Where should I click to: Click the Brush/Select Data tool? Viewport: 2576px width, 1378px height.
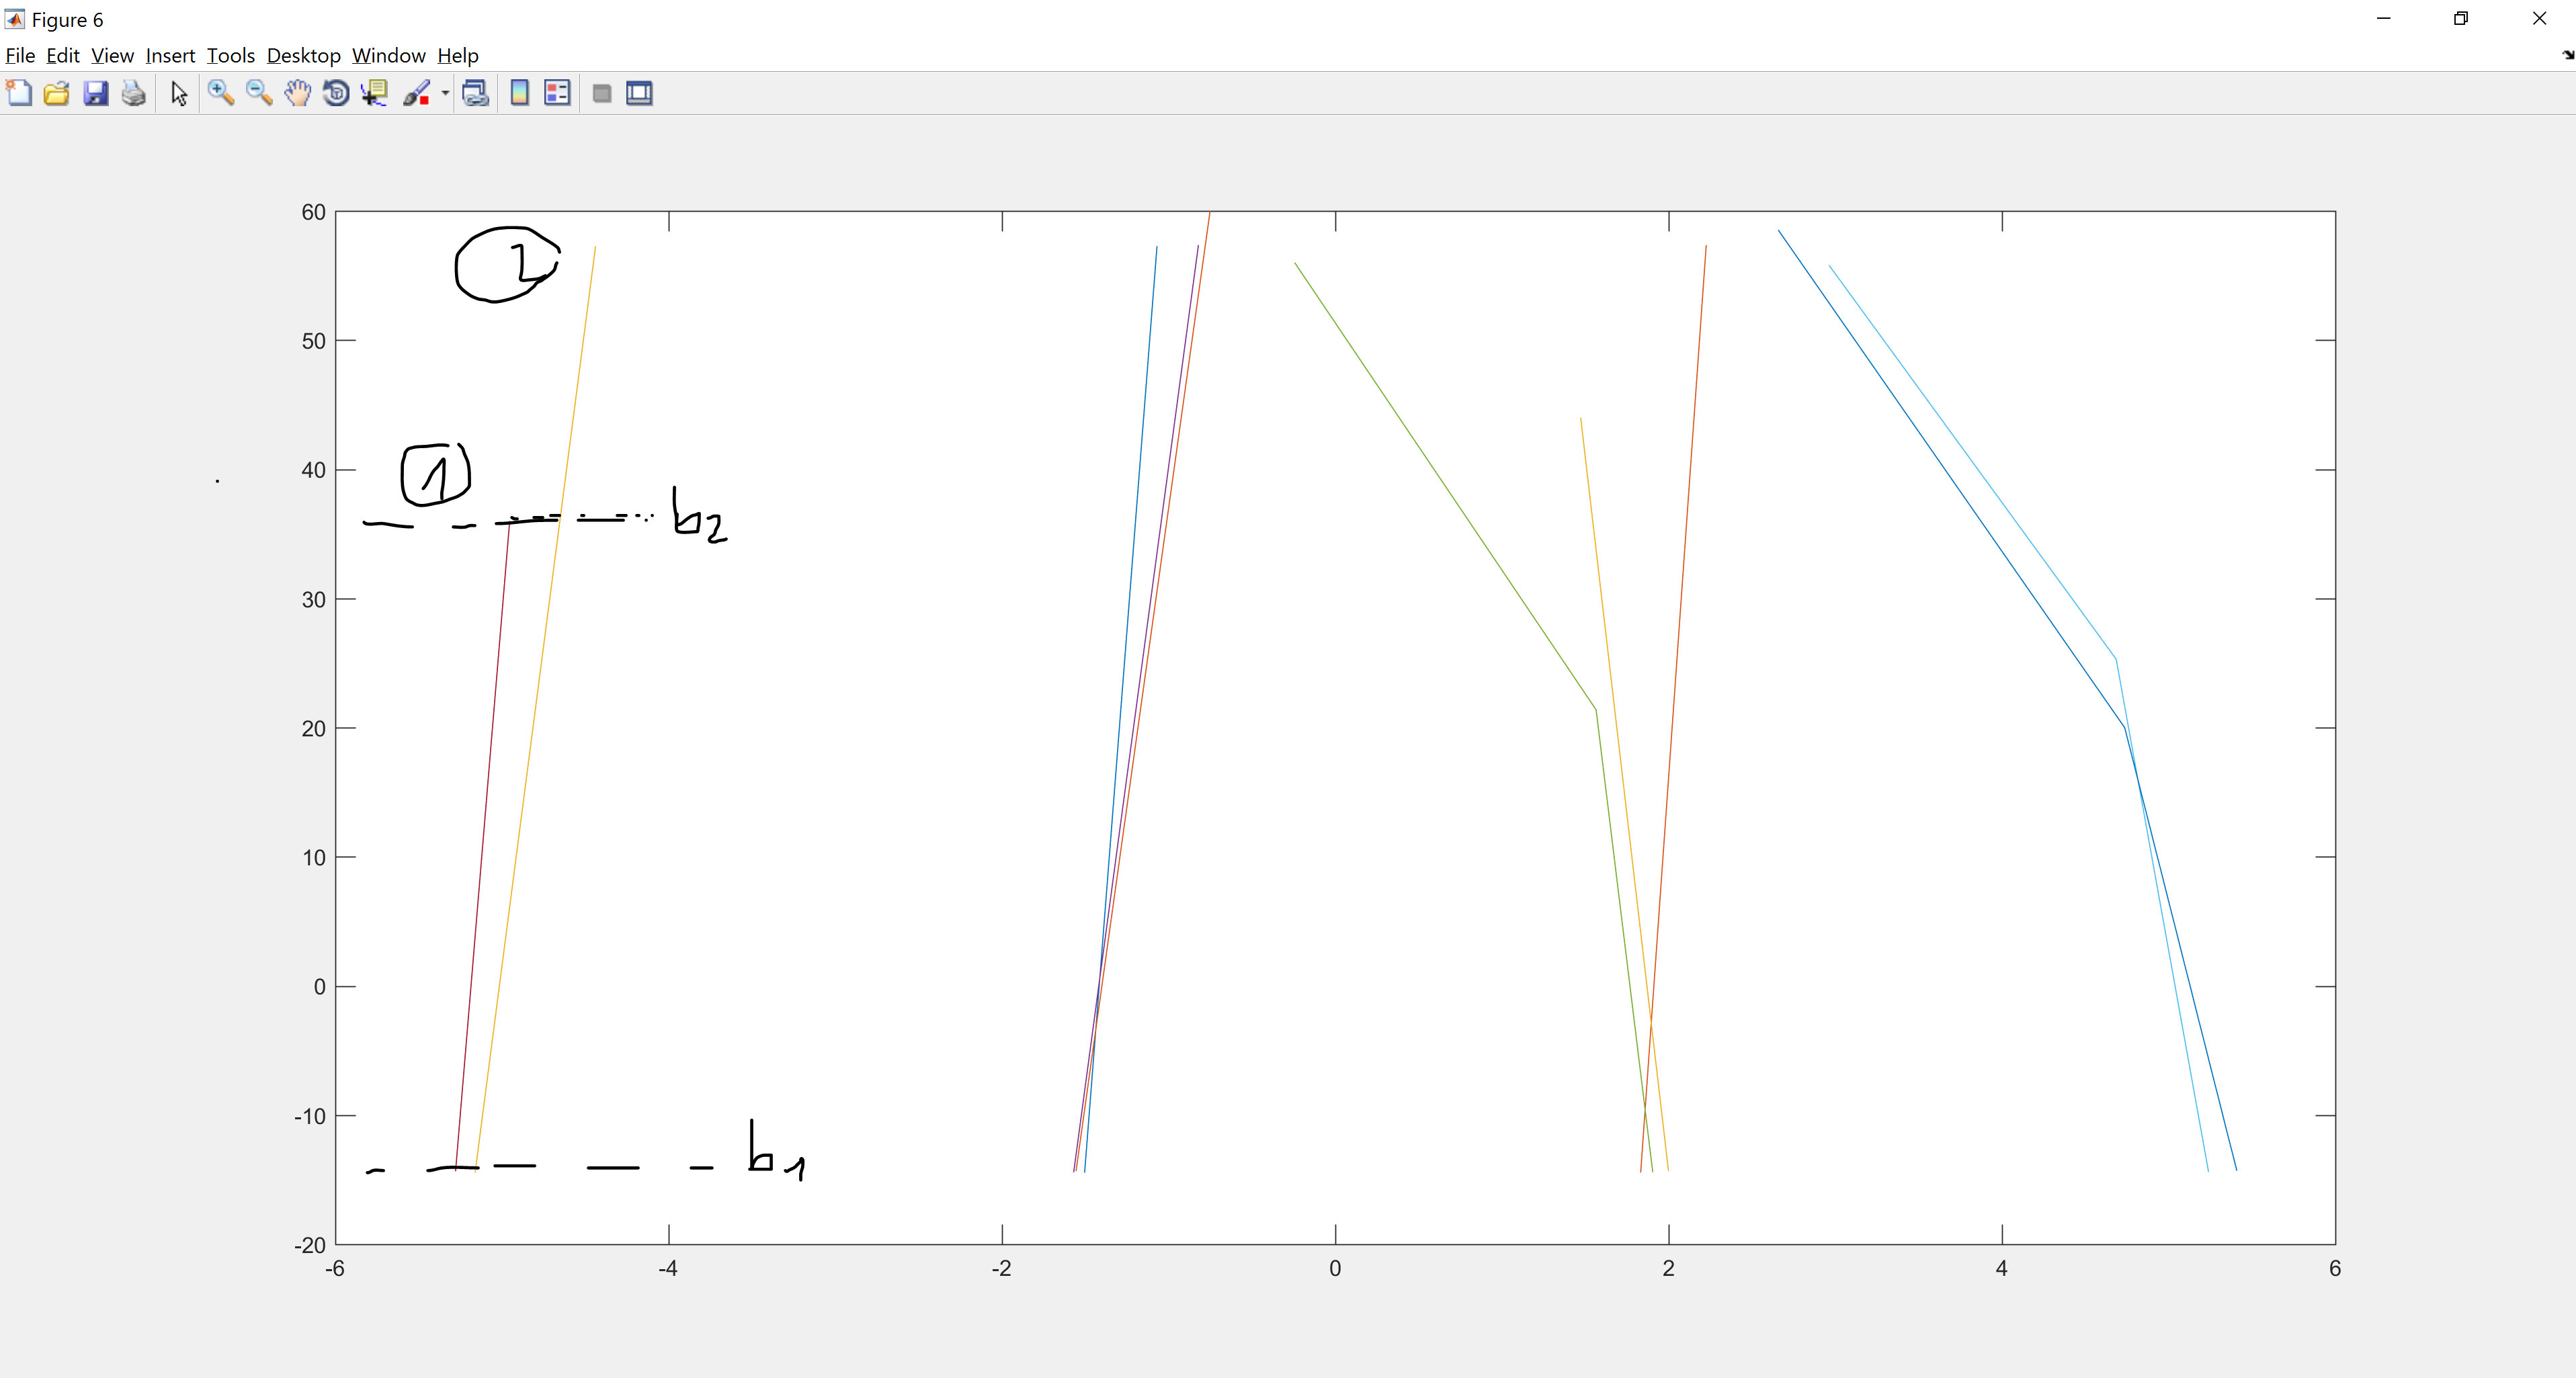tap(416, 93)
